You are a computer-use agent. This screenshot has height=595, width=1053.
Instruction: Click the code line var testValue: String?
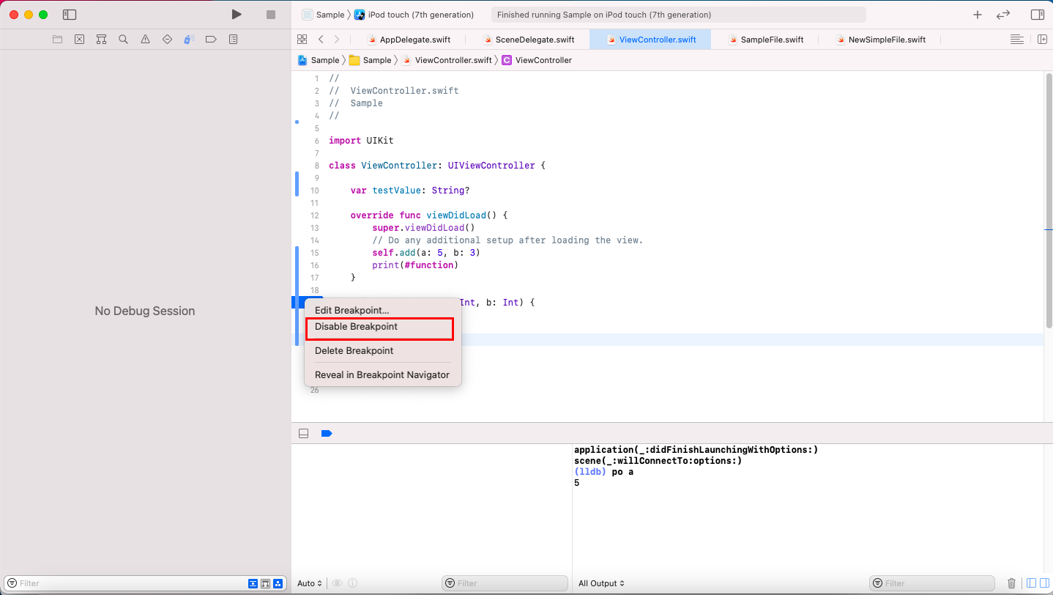409,191
